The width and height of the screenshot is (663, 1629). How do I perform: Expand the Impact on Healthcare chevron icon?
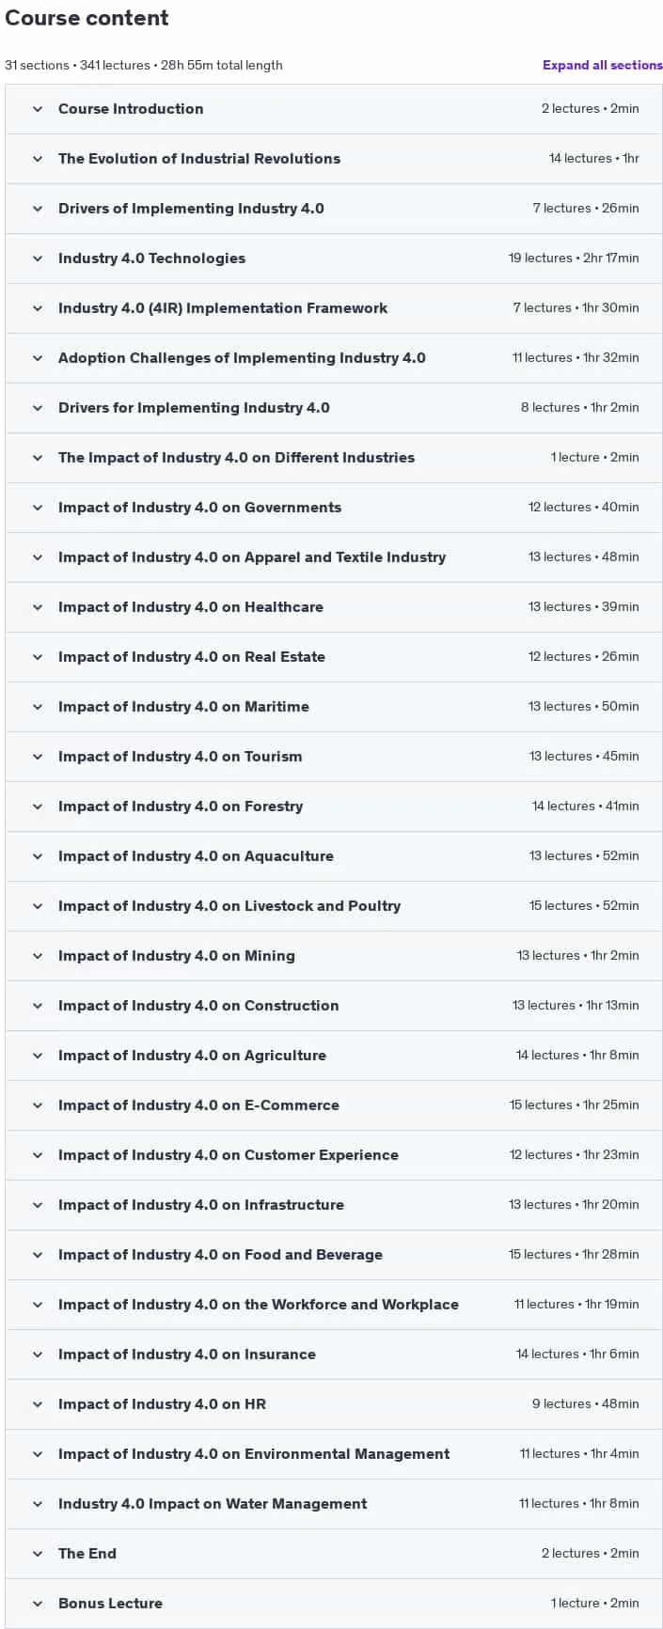click(x=38, y=607)
